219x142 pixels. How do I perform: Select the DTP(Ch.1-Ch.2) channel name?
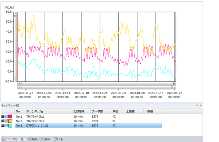[37, 126]
